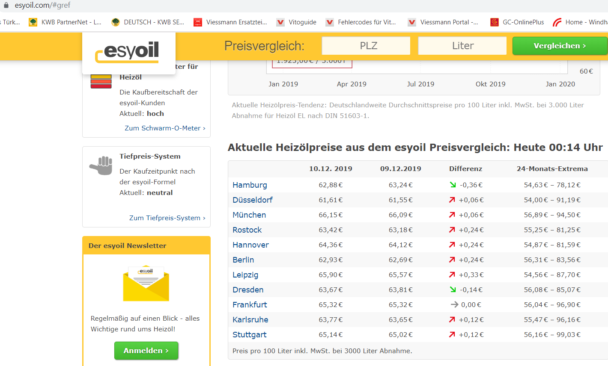Click the Schwarm-O-Meter colored bars icon
This screenshot has height=366, width=608.
click(x=101, y=81)
